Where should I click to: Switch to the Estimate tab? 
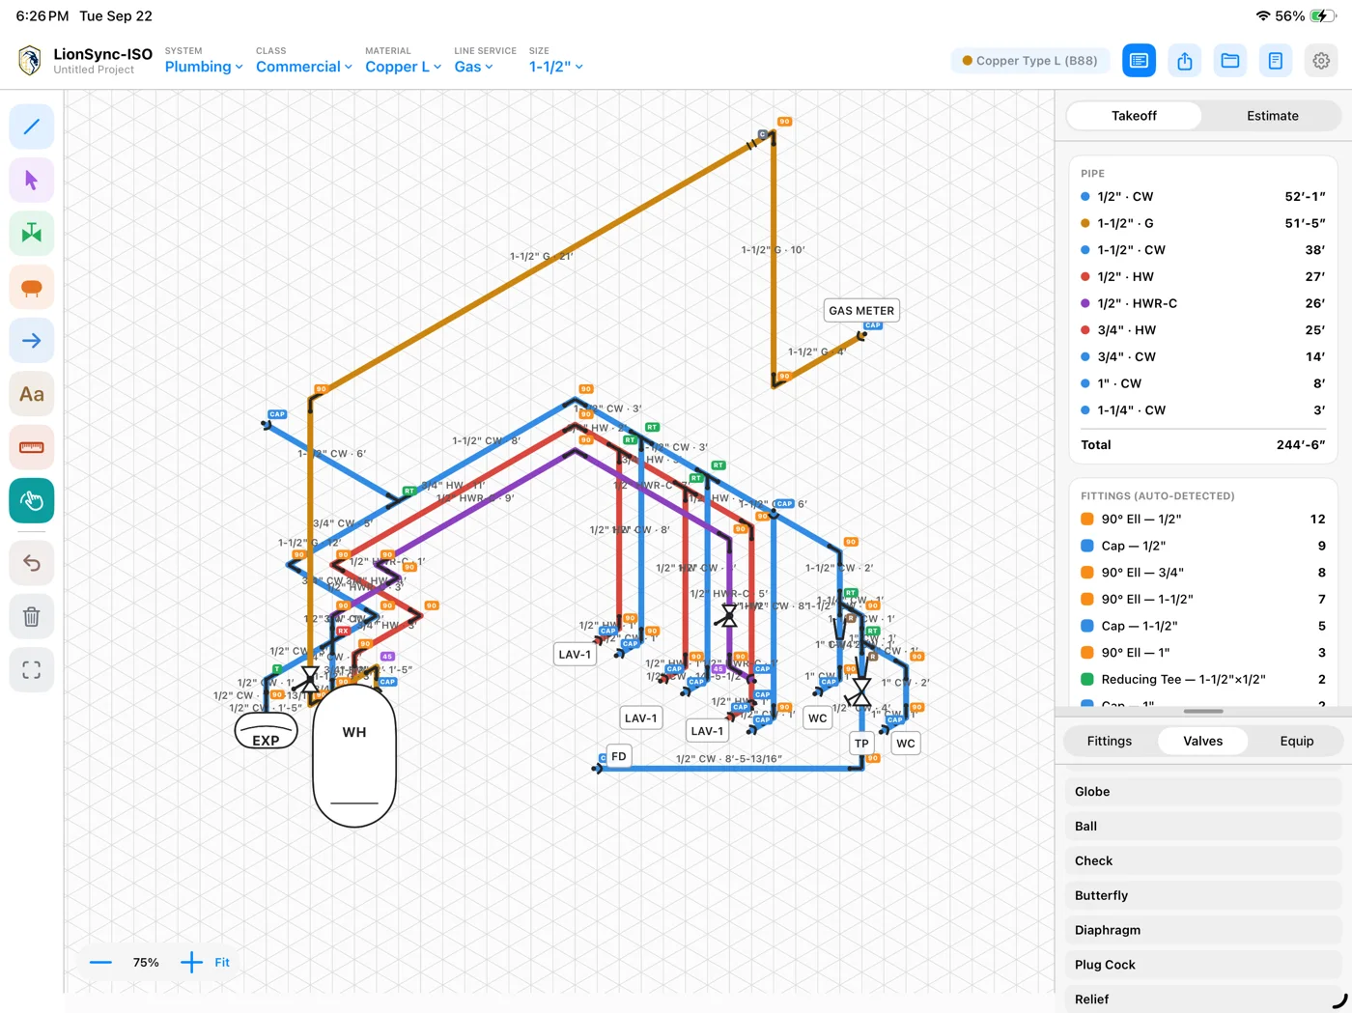click(1272, 116)
